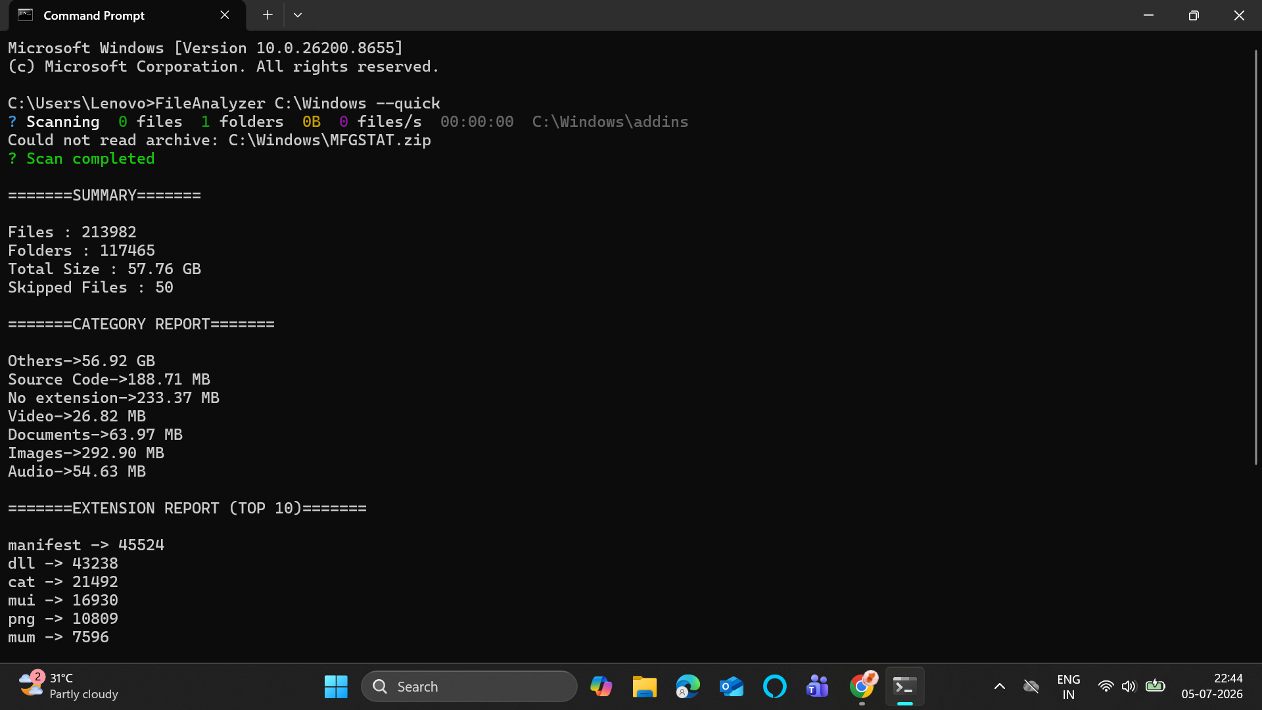Image resolution: width=1262 pixels, height=710 pixels.
Task: Open clock and calendar showing 22:44
Action: pos(1212,686)
